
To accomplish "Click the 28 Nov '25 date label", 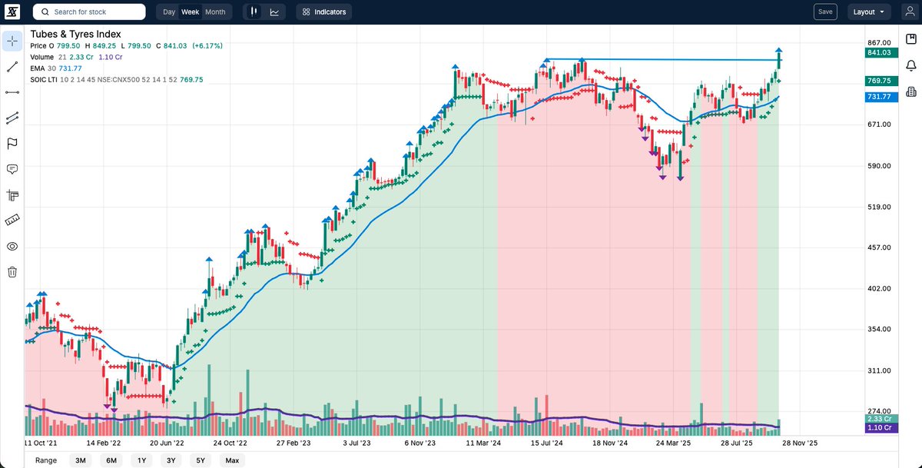I will pyautogui.click(x=801, y=443).
